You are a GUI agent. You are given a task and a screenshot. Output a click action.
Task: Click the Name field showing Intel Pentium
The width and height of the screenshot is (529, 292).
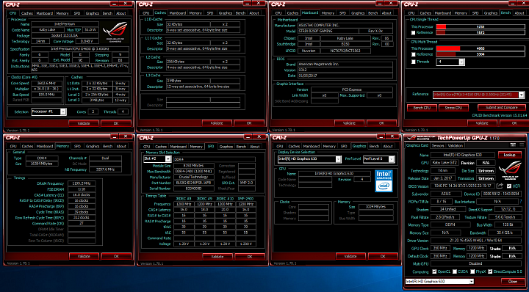tap(65, 24)
